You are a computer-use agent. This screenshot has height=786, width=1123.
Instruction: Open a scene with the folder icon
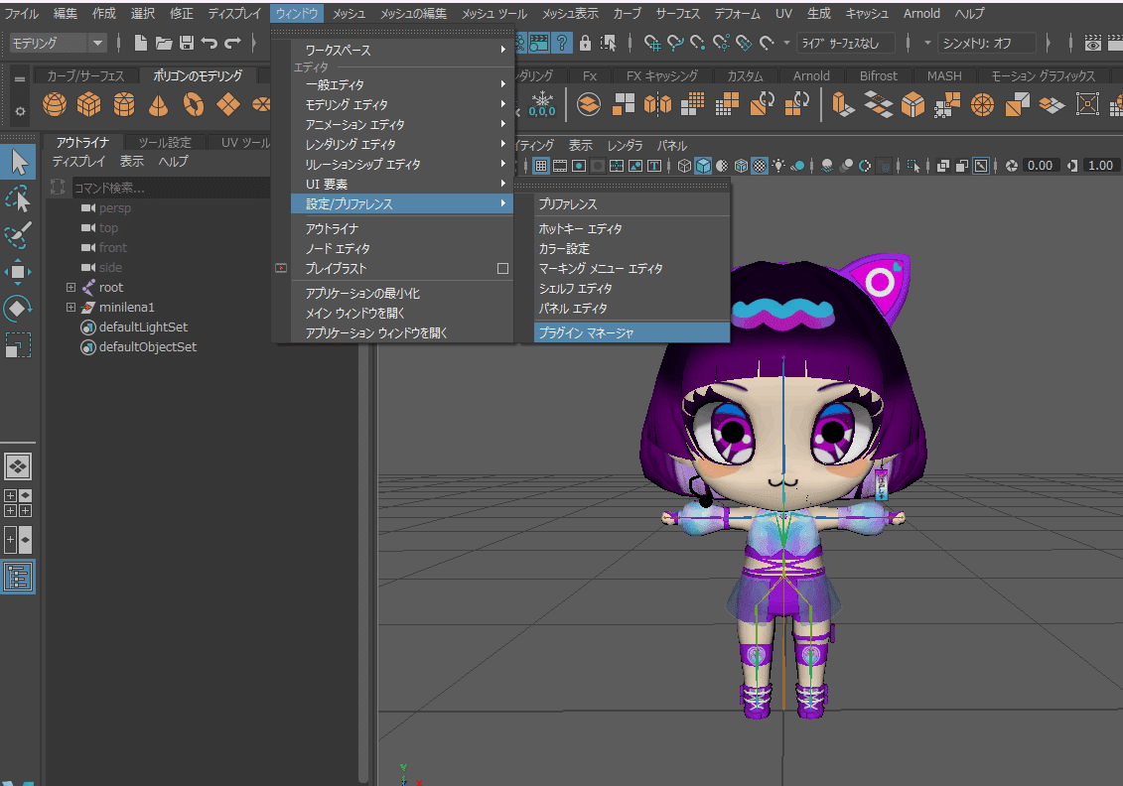pos(164,43)
